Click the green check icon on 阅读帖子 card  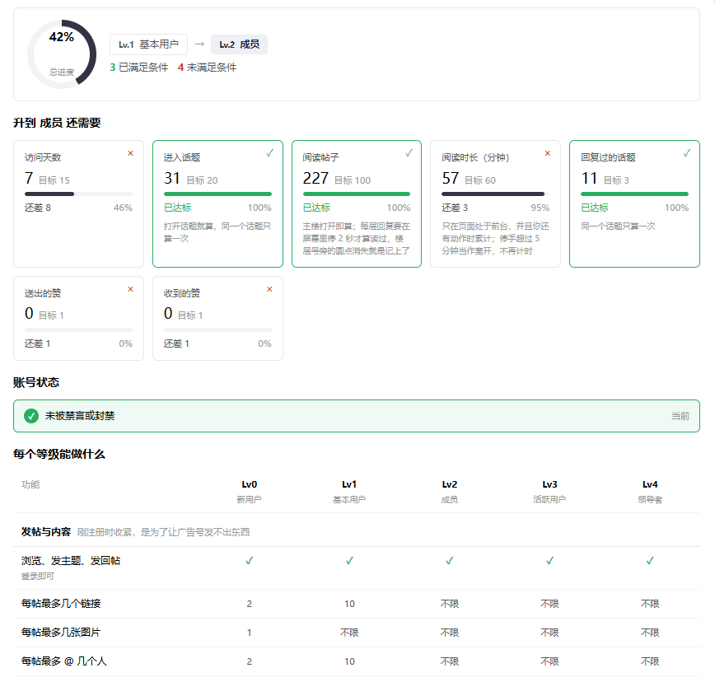point(409,153)
